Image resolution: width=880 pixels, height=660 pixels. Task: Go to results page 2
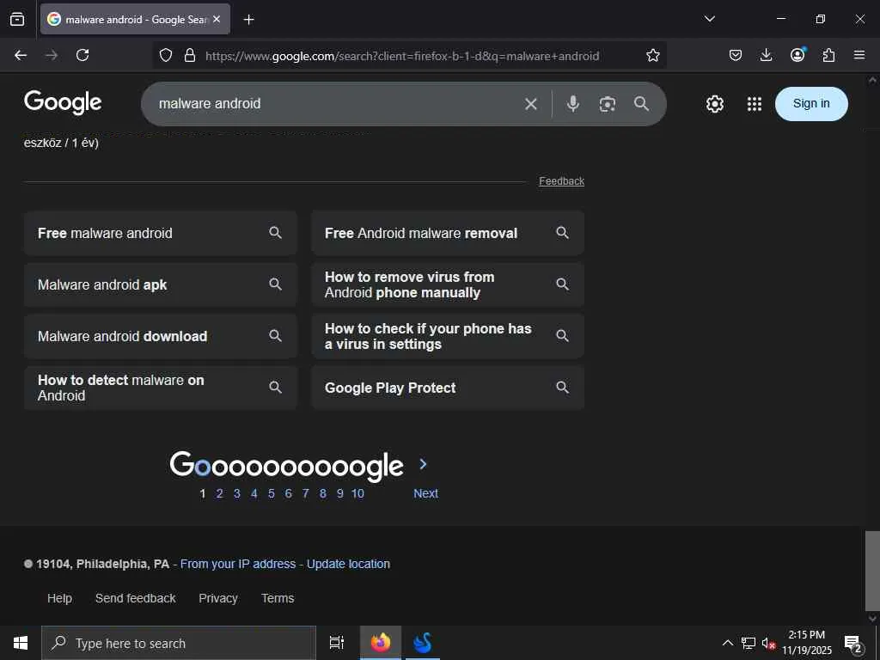(x=219, y=493)
